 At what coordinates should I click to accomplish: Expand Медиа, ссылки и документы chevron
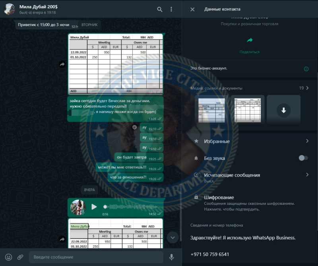[x=307, y=88]
